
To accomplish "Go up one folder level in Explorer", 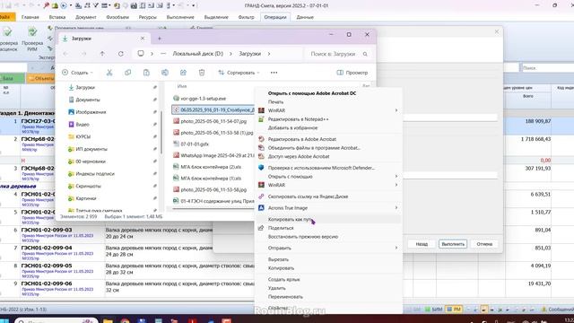I will coord(102,54).
